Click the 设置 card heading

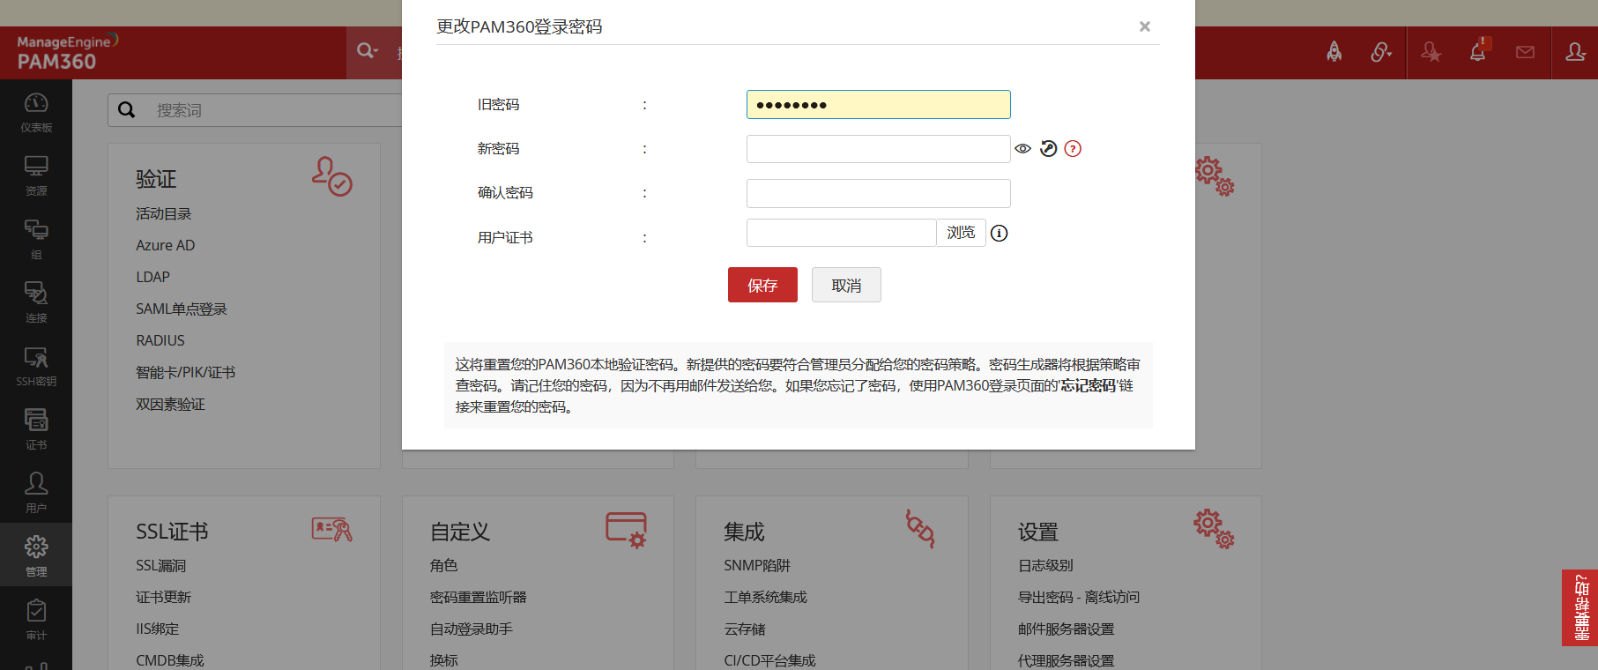[x=1038, y=532]
